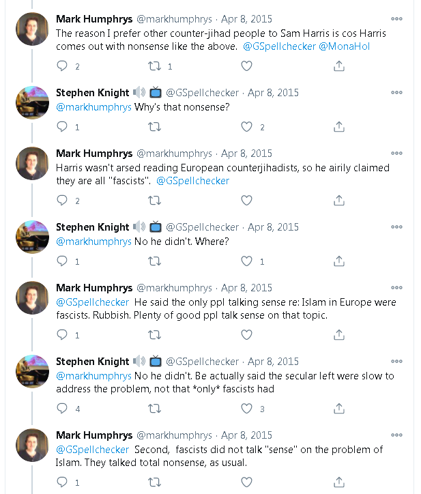Share the tweet about "Plenty of good ppl"

(339, 334)
